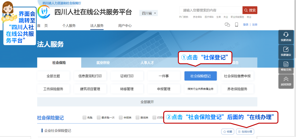296x139 pixels.
Task: Select the 养老保险服务 category
Action: click(x=237, y=89)
